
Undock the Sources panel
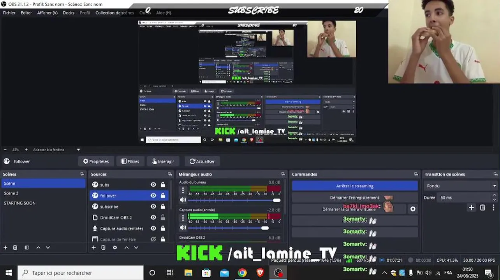[170, 174]
